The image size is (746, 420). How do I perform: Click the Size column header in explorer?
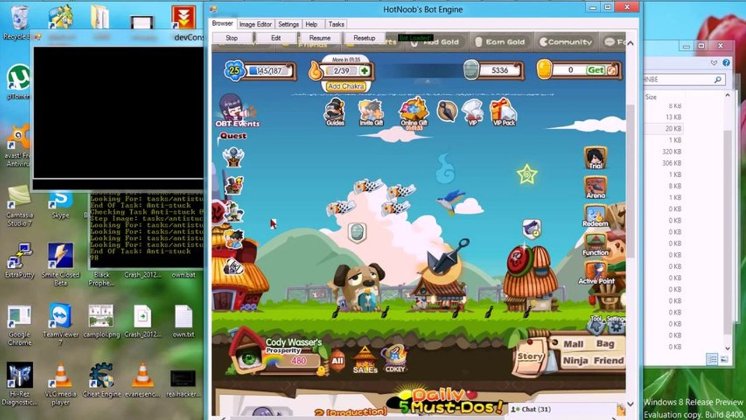[x=651, y=97]
